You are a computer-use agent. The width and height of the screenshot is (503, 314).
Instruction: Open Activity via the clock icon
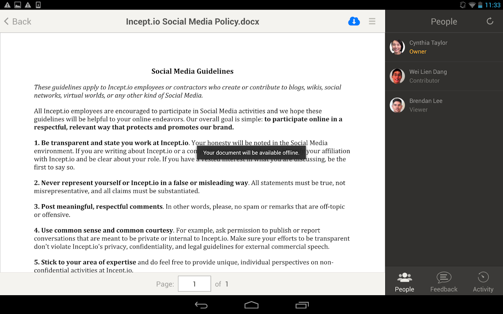(483, 277)
